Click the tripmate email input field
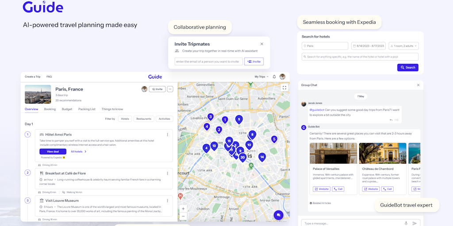Image resolution: width=453 pixels, height=226 pixels. click(208, 62)
